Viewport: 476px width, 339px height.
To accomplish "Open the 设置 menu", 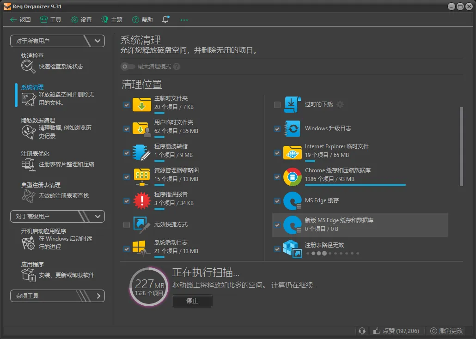I will (x=81, y=20).
